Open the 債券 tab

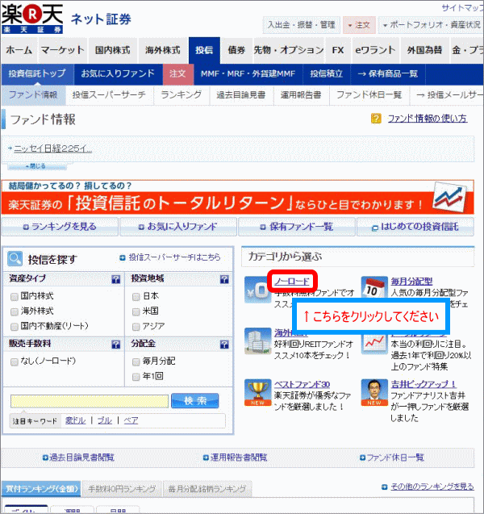click(236, 50)
